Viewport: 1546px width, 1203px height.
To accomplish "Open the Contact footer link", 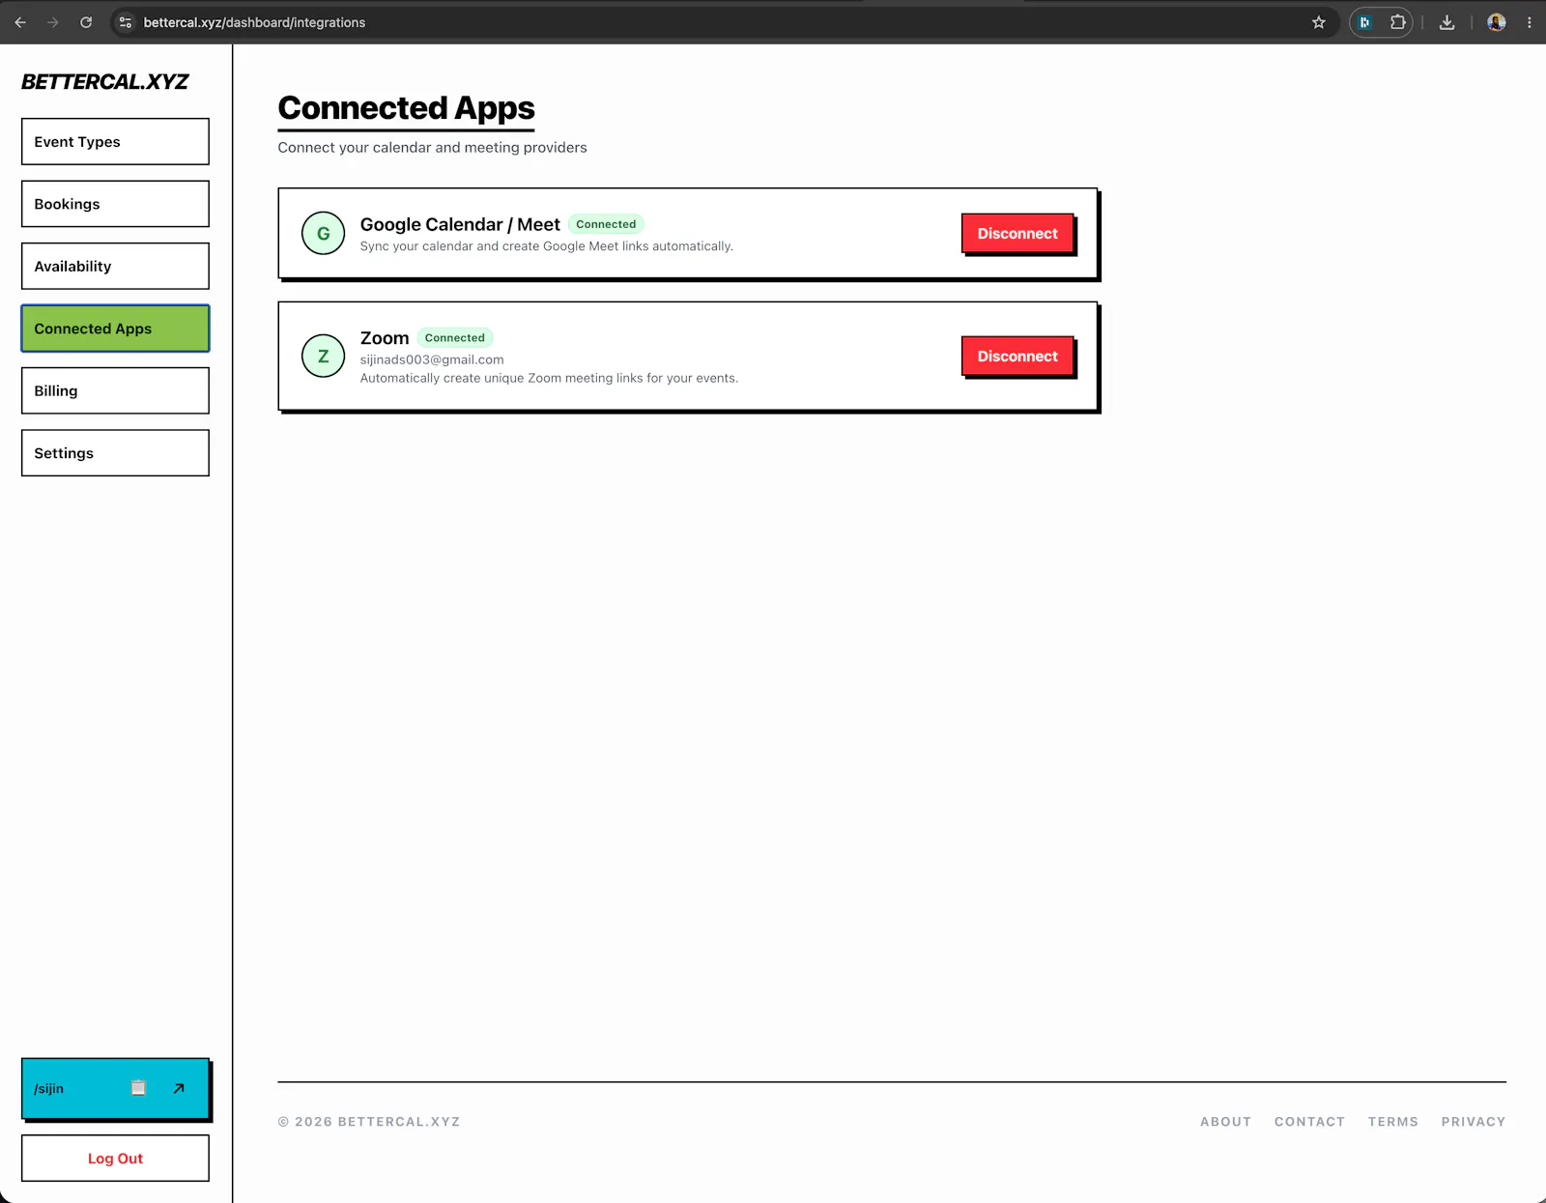I will (1309, 1122).
